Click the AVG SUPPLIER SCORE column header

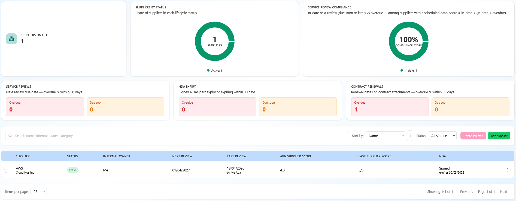[296, 156]
